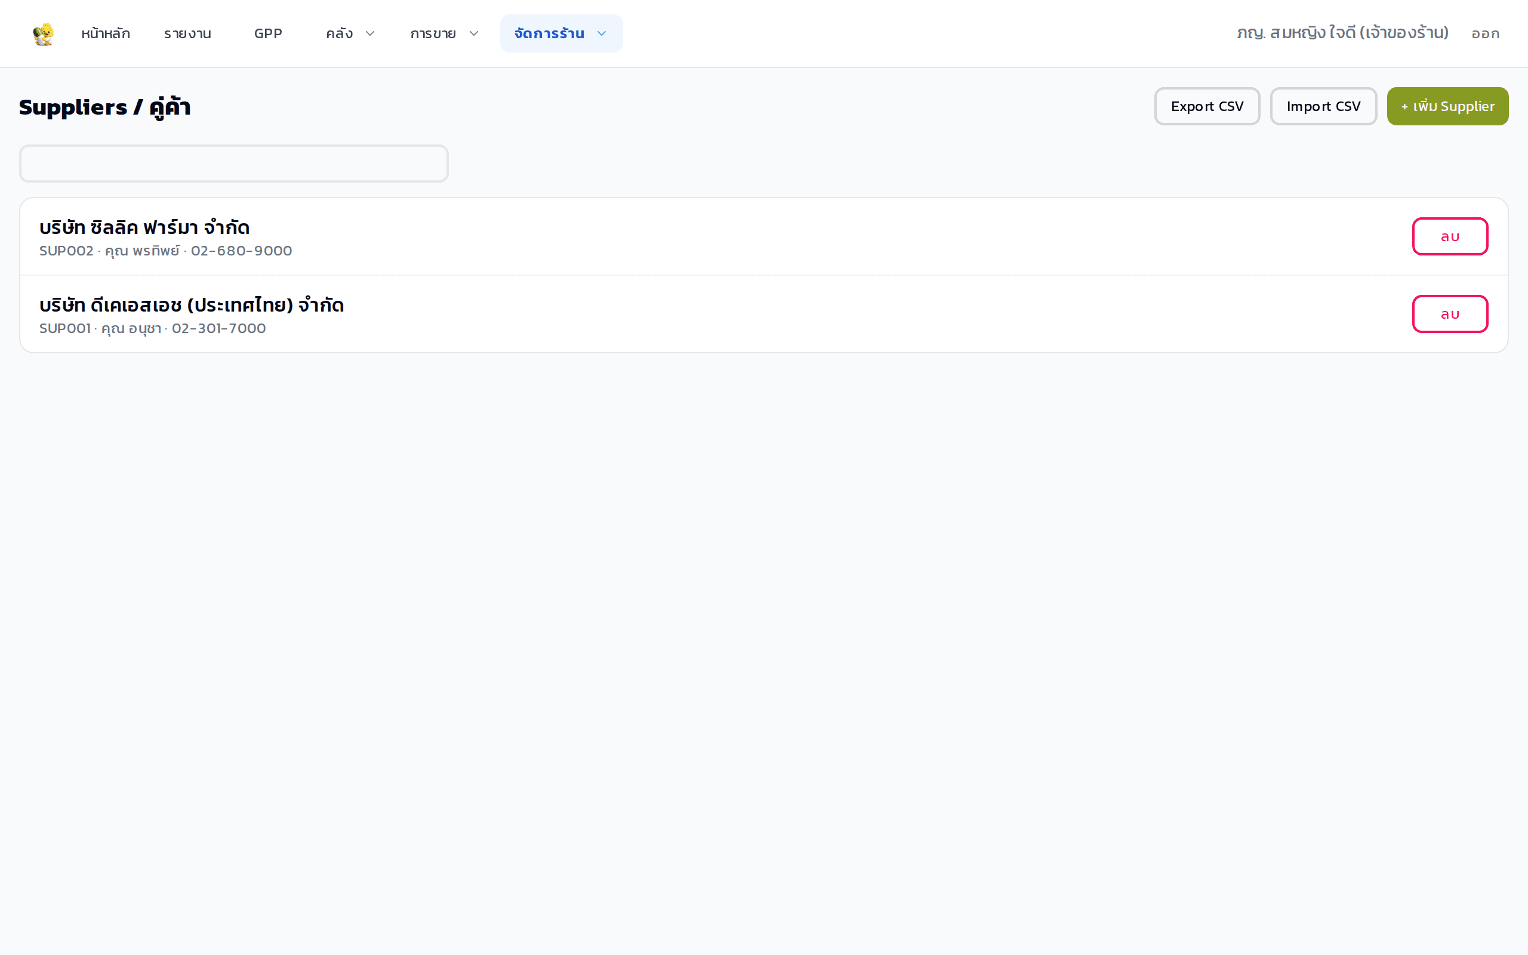Click user name ภญ. สมหญิง ใจดี
The width and height of the screenshot is (1528, 955).
(1342, 33)
